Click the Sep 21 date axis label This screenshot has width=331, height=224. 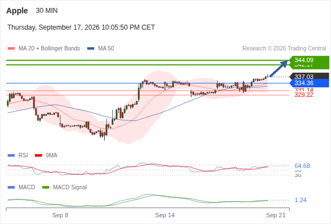(275, 215)
